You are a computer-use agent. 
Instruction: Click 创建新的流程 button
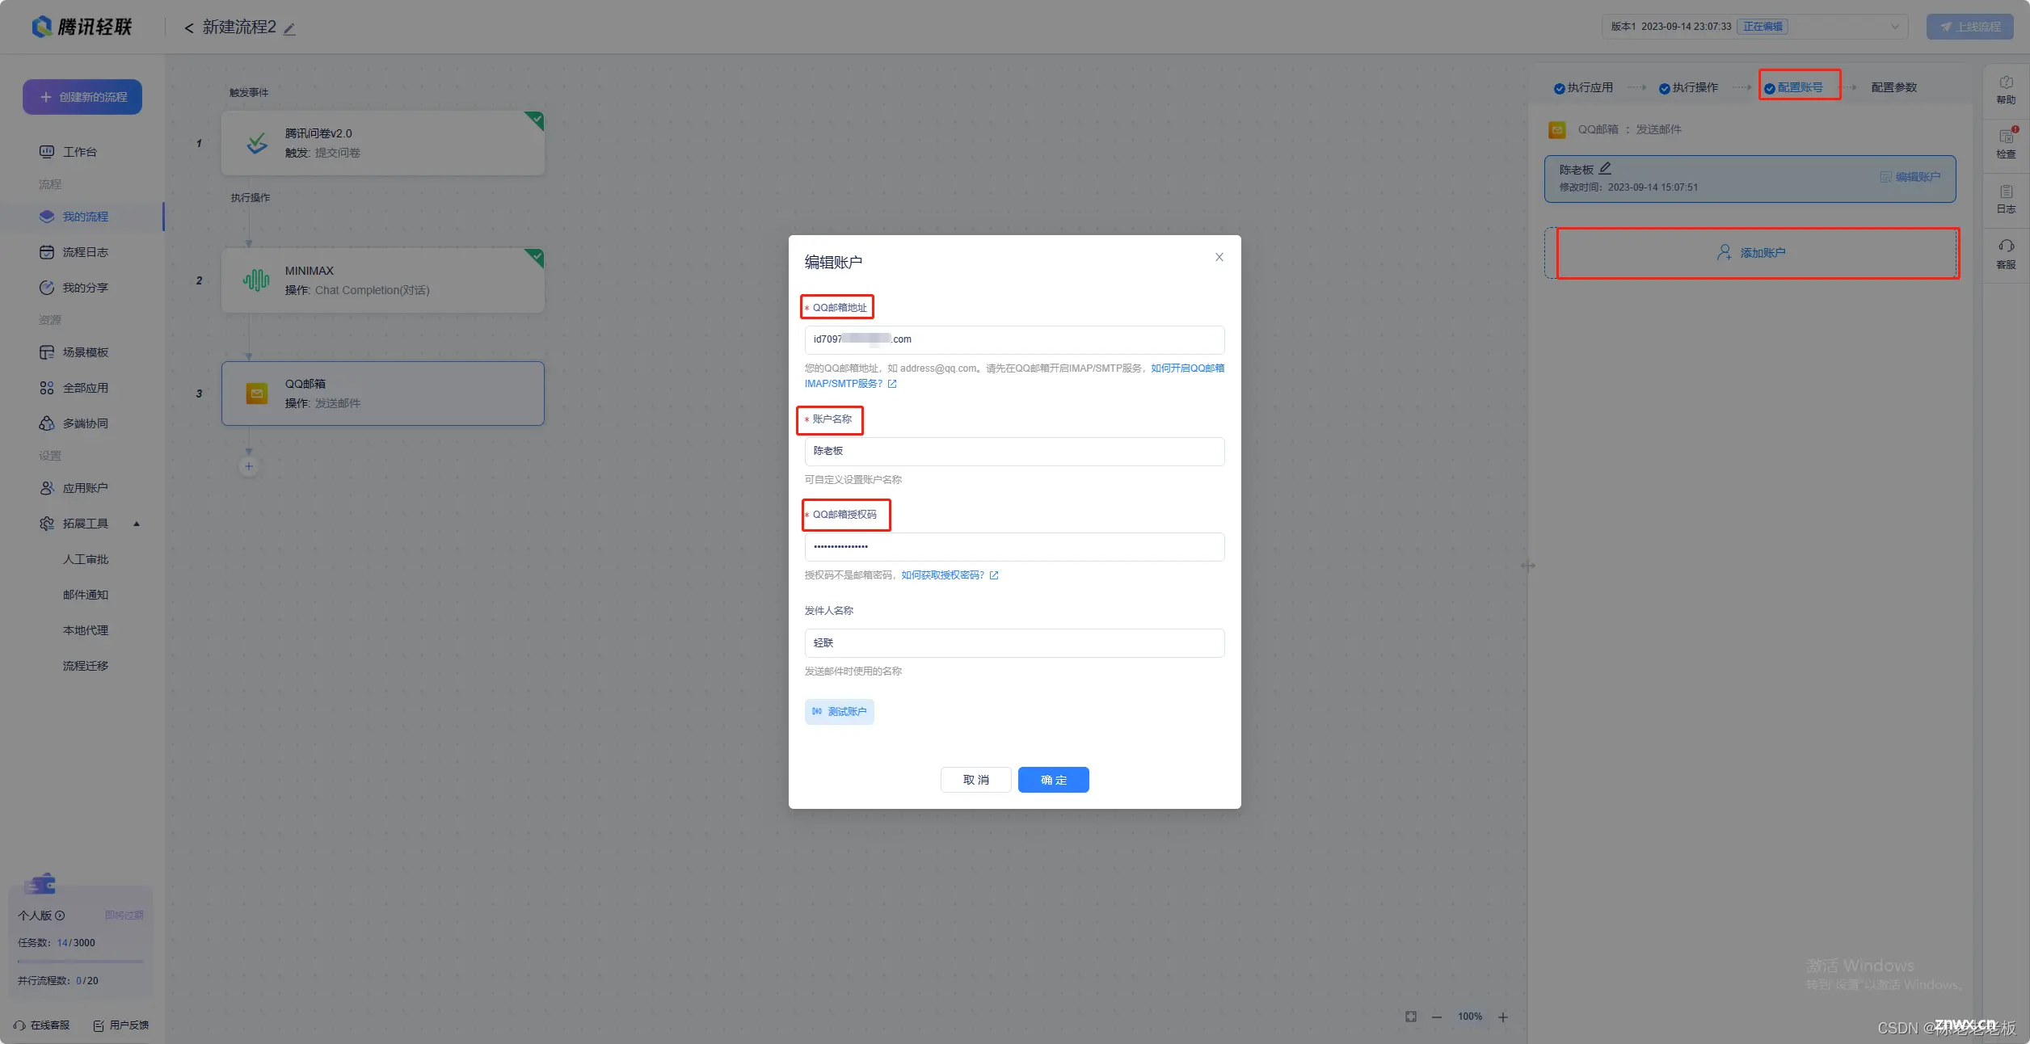[x=82, y=97]
